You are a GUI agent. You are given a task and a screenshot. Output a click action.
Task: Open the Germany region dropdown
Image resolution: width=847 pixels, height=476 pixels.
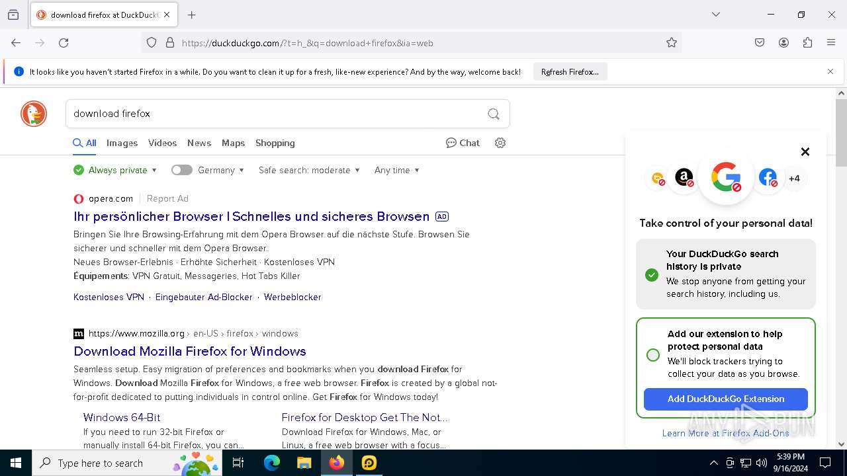221,170
